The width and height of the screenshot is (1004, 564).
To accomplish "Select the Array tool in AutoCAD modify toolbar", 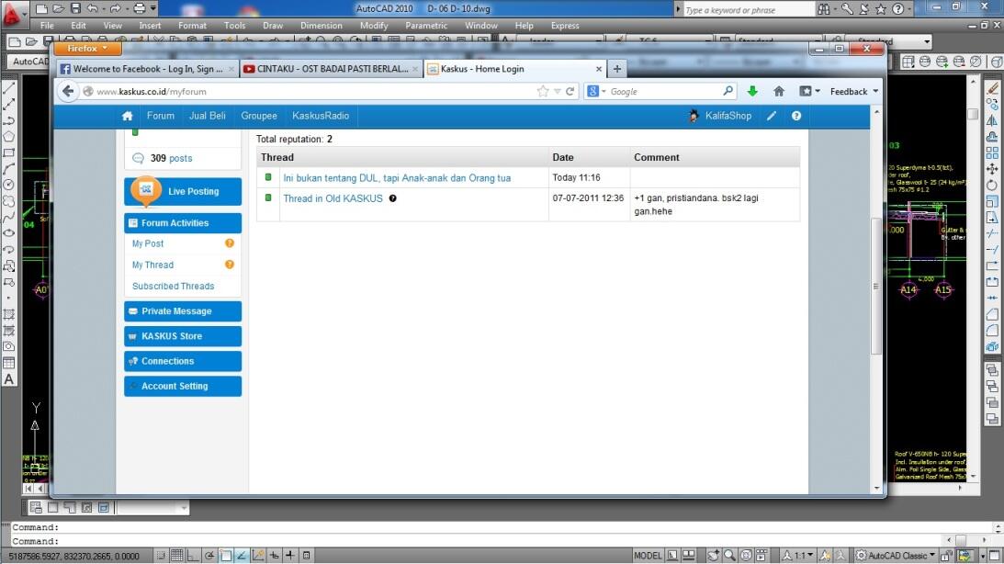I will click(x=992, y=153).
